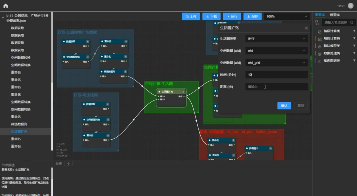Expand the 指标计算类 category arrow
This screenshot has height=196, width=357.
[354, 31]
